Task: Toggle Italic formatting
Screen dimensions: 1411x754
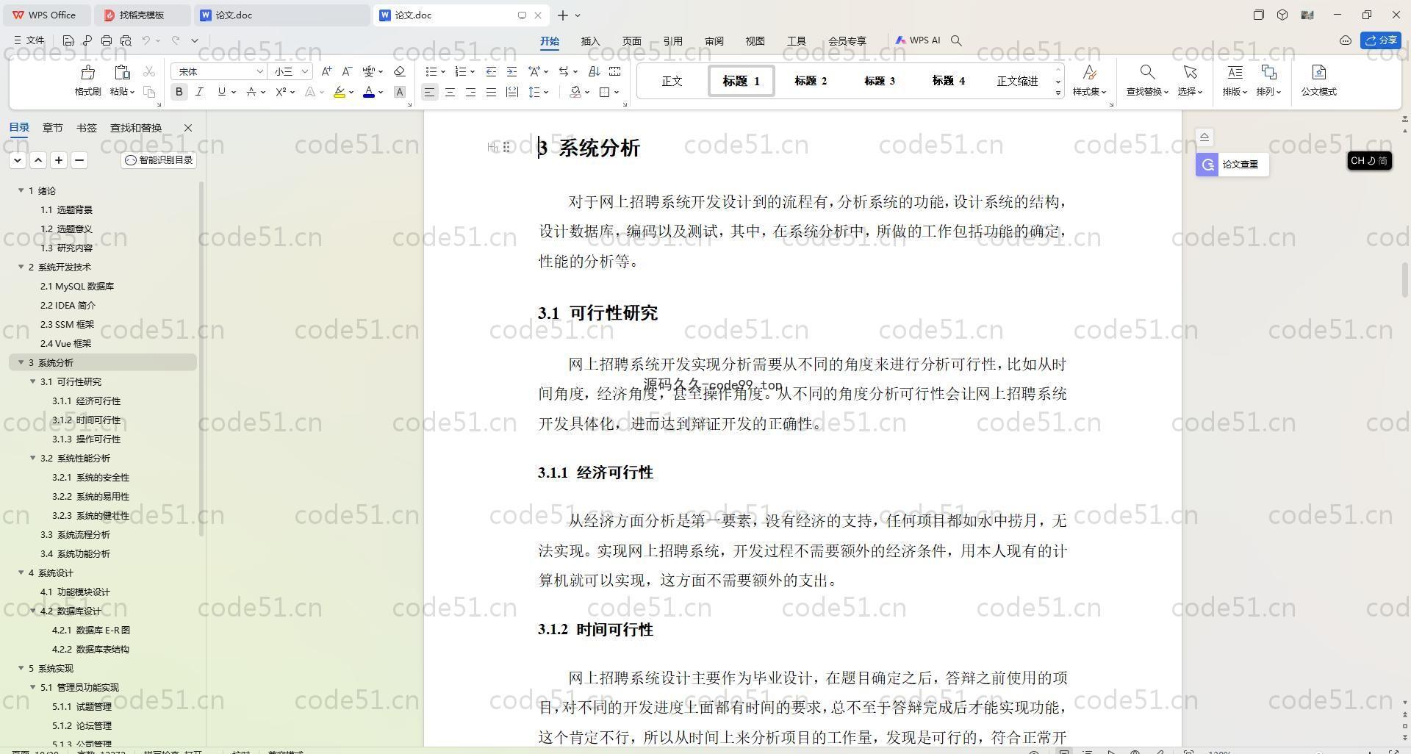Action: (x=199, y=92)
